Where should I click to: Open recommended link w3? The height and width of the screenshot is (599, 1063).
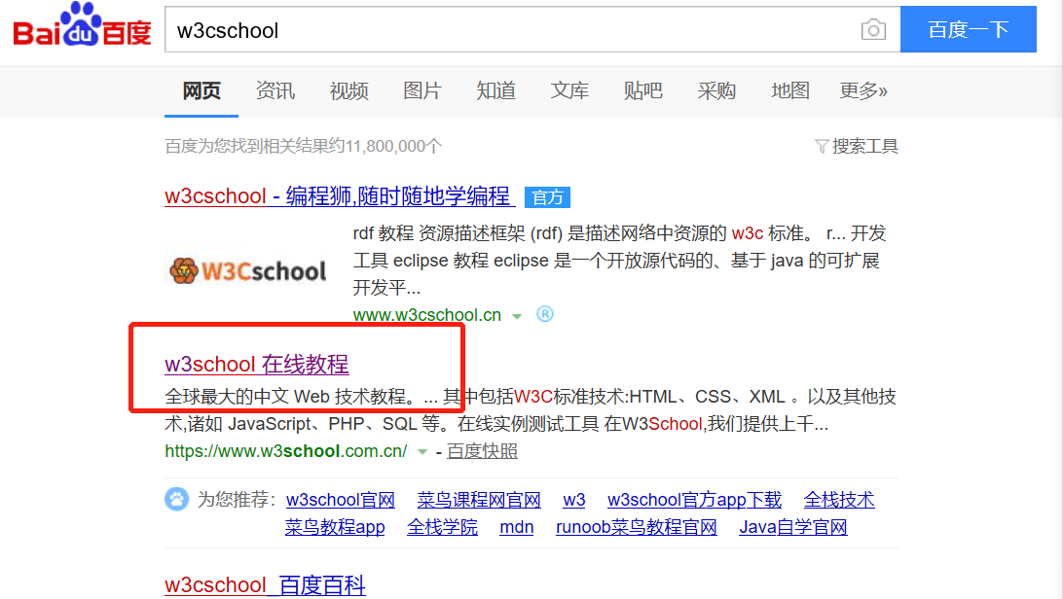(x=574, y=500)
